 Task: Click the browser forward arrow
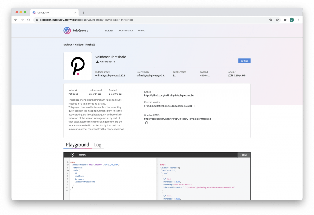click(x=22, y=20)
